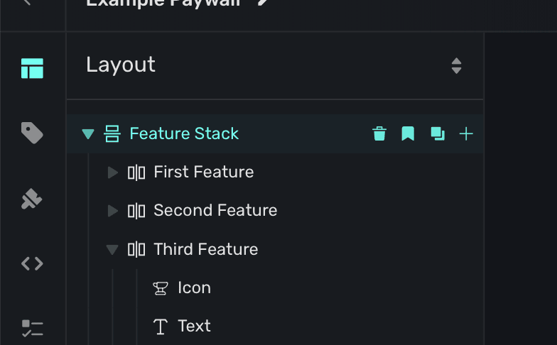The height and width of the screenshot is (345, 557).
Task: Duplicate the Feature Stack component
Action: [x=438, y=133]
